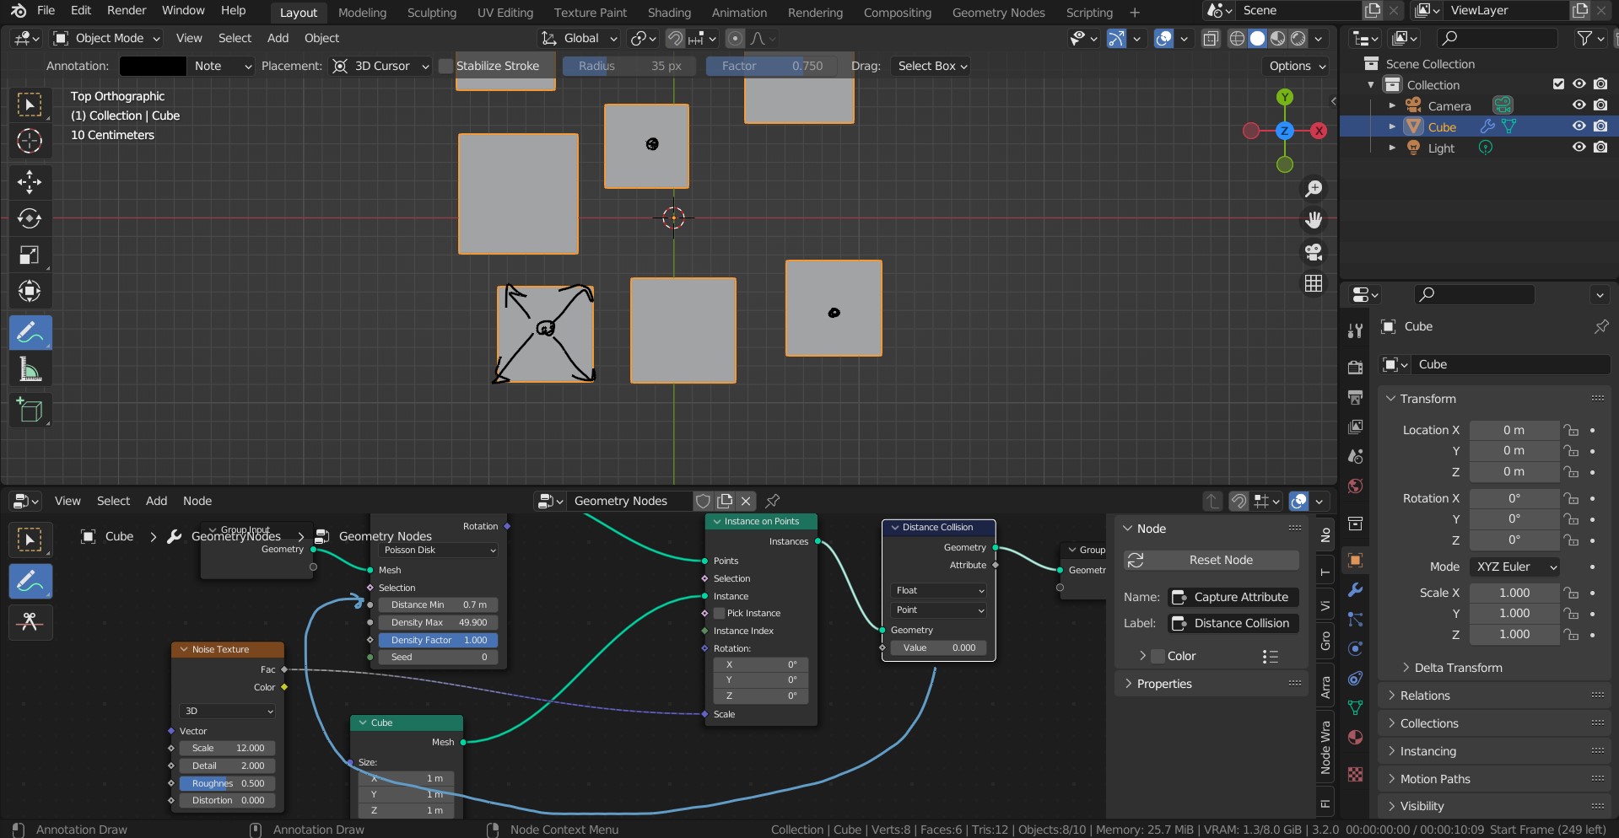This screenshot has height=838, width=1619.
Task: Select the Rotate tool
Action: coord(30,218)
